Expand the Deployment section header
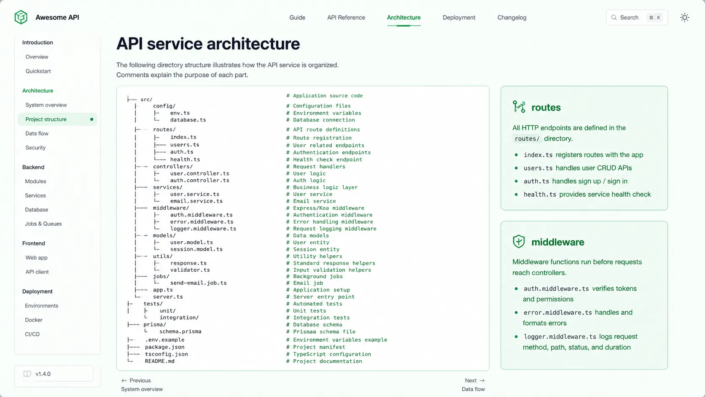Image resolution: width=705 pixels, height=397 pixels. (37, 291)
